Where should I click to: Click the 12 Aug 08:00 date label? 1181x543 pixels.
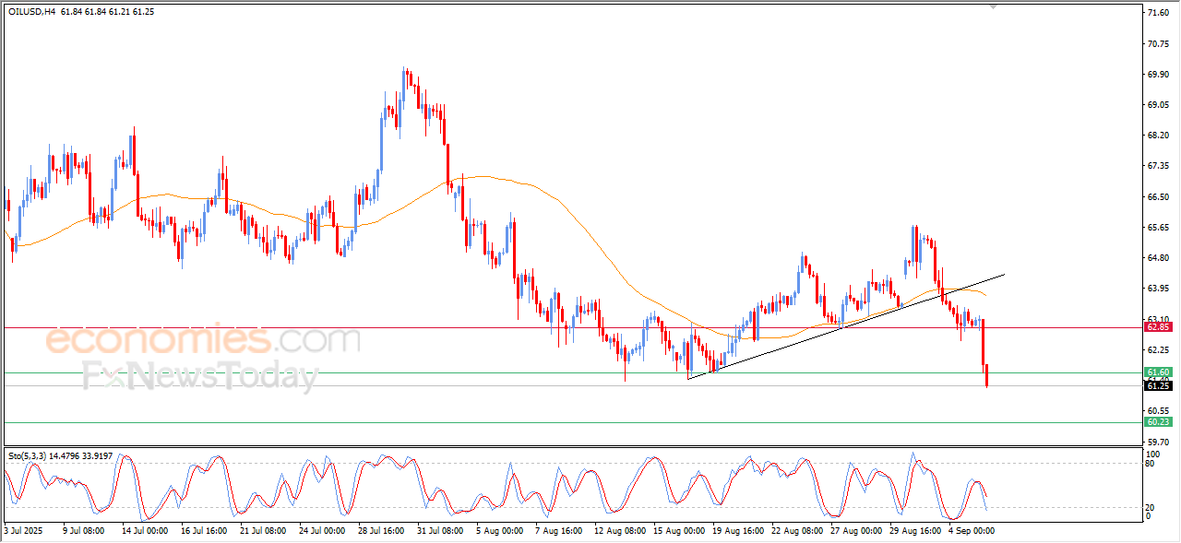click(618, 531)
